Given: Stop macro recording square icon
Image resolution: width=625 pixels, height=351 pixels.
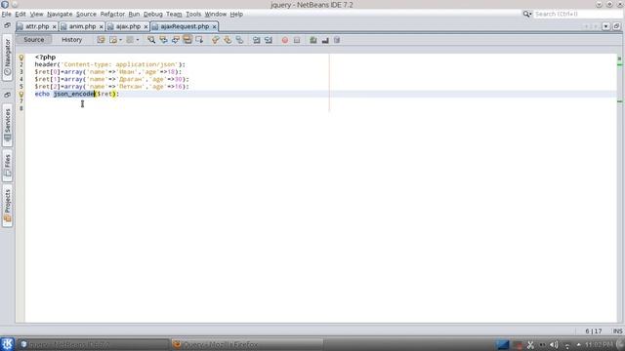Looking at the screenshot, I should click(297, 40).
